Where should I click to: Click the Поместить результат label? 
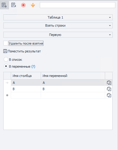pos(24,51)
